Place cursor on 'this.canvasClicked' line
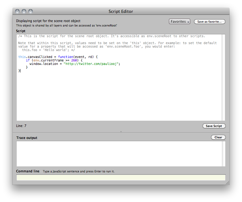Image resolution: width=242 pixels, height=202 pixels. (x=58, y=57)
